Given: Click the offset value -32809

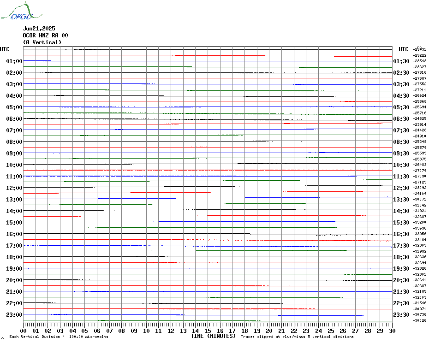Looking at the screenshot, I should point(420,245).
